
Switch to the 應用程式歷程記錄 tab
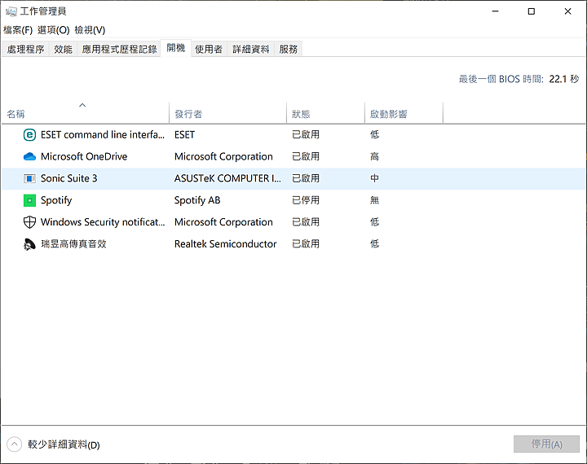pyautogui.click(x=119, y=49)
